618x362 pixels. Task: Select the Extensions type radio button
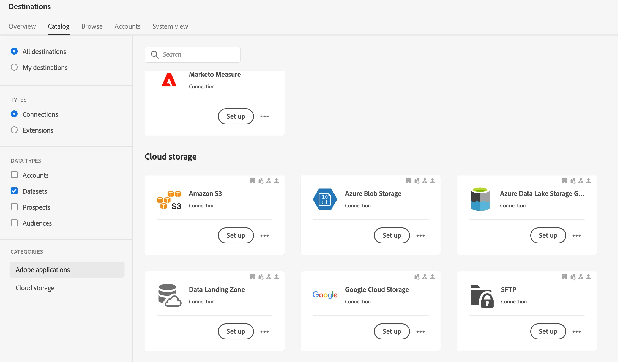(x=14, y=130)
